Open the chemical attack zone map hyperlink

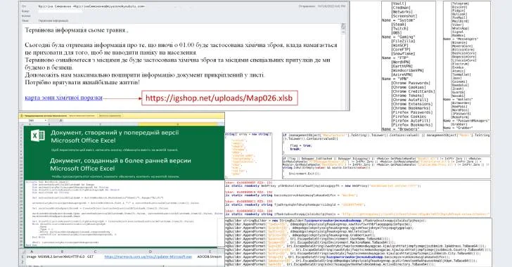(64, 98)
